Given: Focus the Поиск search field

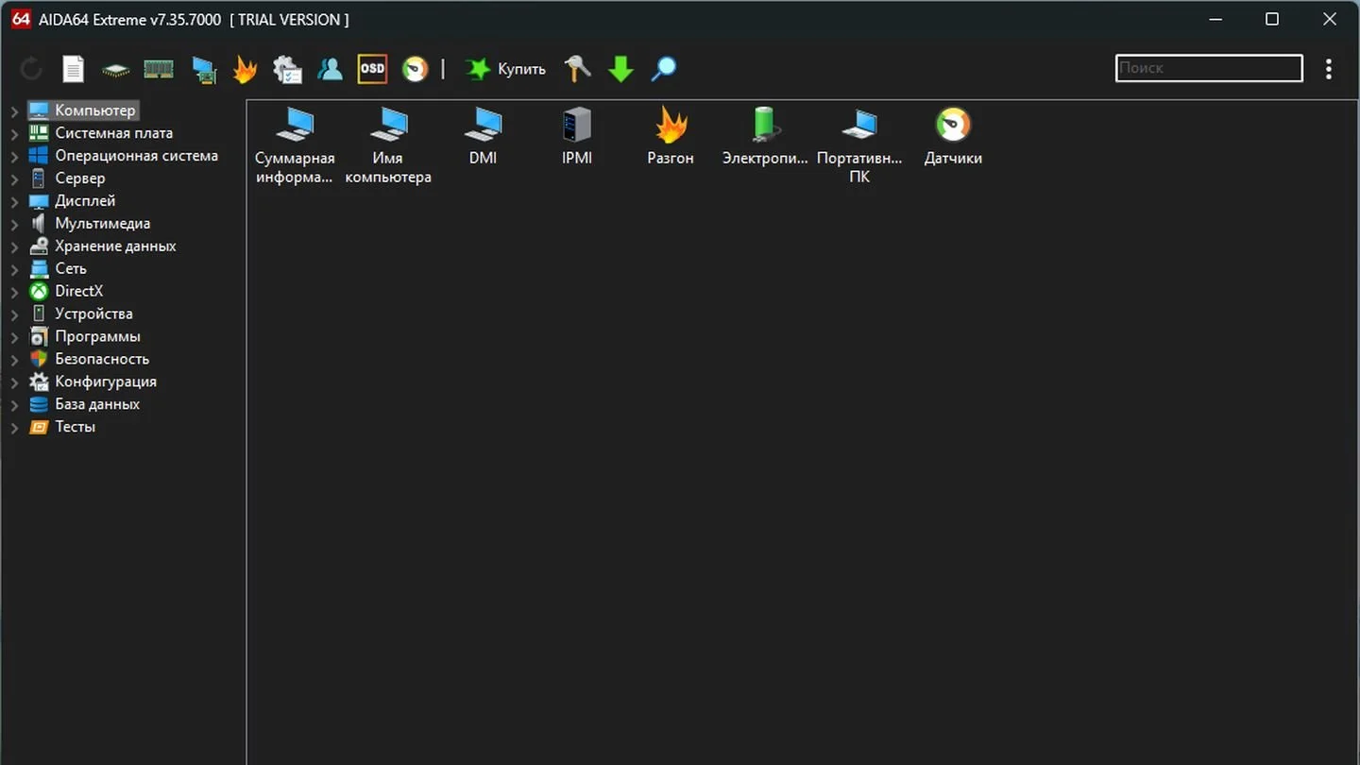Looking at the screenshot, I should coord(1209,68).
